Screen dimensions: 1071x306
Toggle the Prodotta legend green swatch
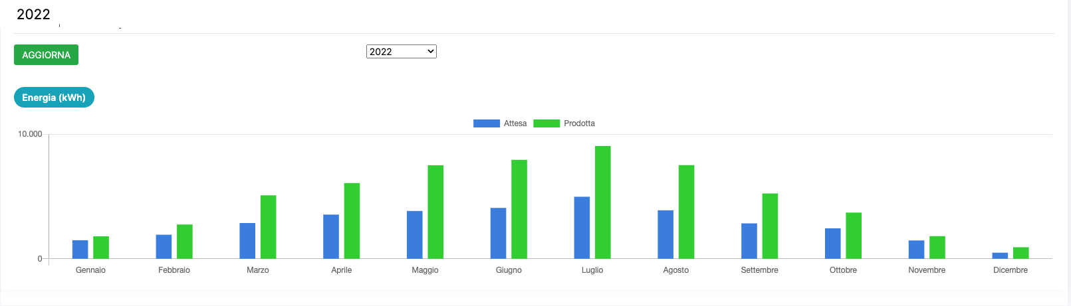pyautogui.click(x=546, y=123)
